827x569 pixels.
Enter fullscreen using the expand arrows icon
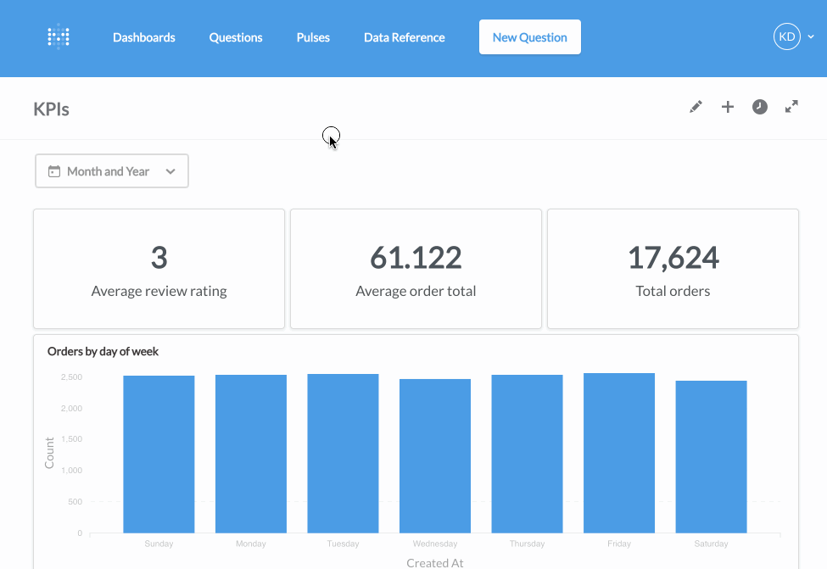click(x=791, y=107)
